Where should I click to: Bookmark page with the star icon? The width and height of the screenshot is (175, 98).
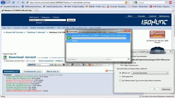[x=129, y=2]
